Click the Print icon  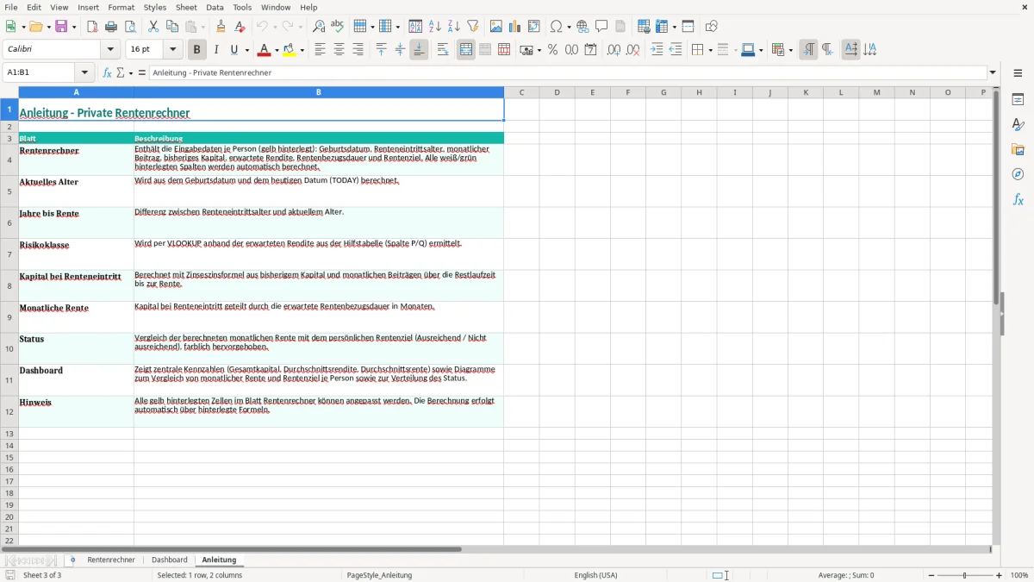pos(111,27)
